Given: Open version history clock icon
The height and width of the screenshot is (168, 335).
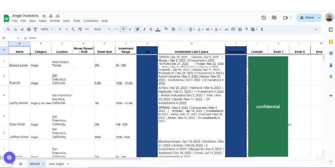Looking at the screenshot, I should (x=264, y=18).
